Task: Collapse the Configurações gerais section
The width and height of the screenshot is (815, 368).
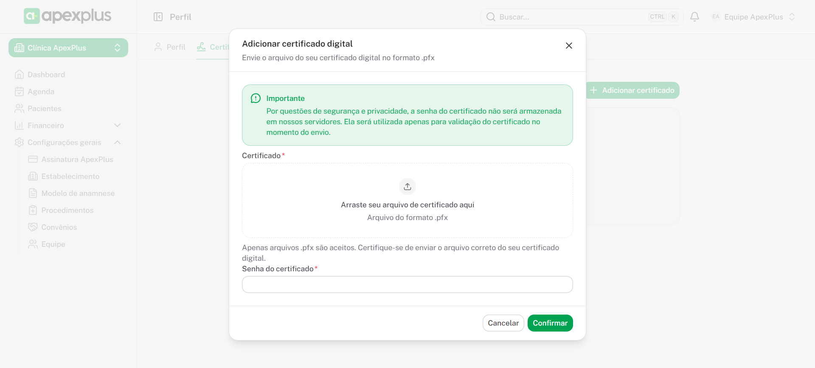Action: click(x=118, y=142)
